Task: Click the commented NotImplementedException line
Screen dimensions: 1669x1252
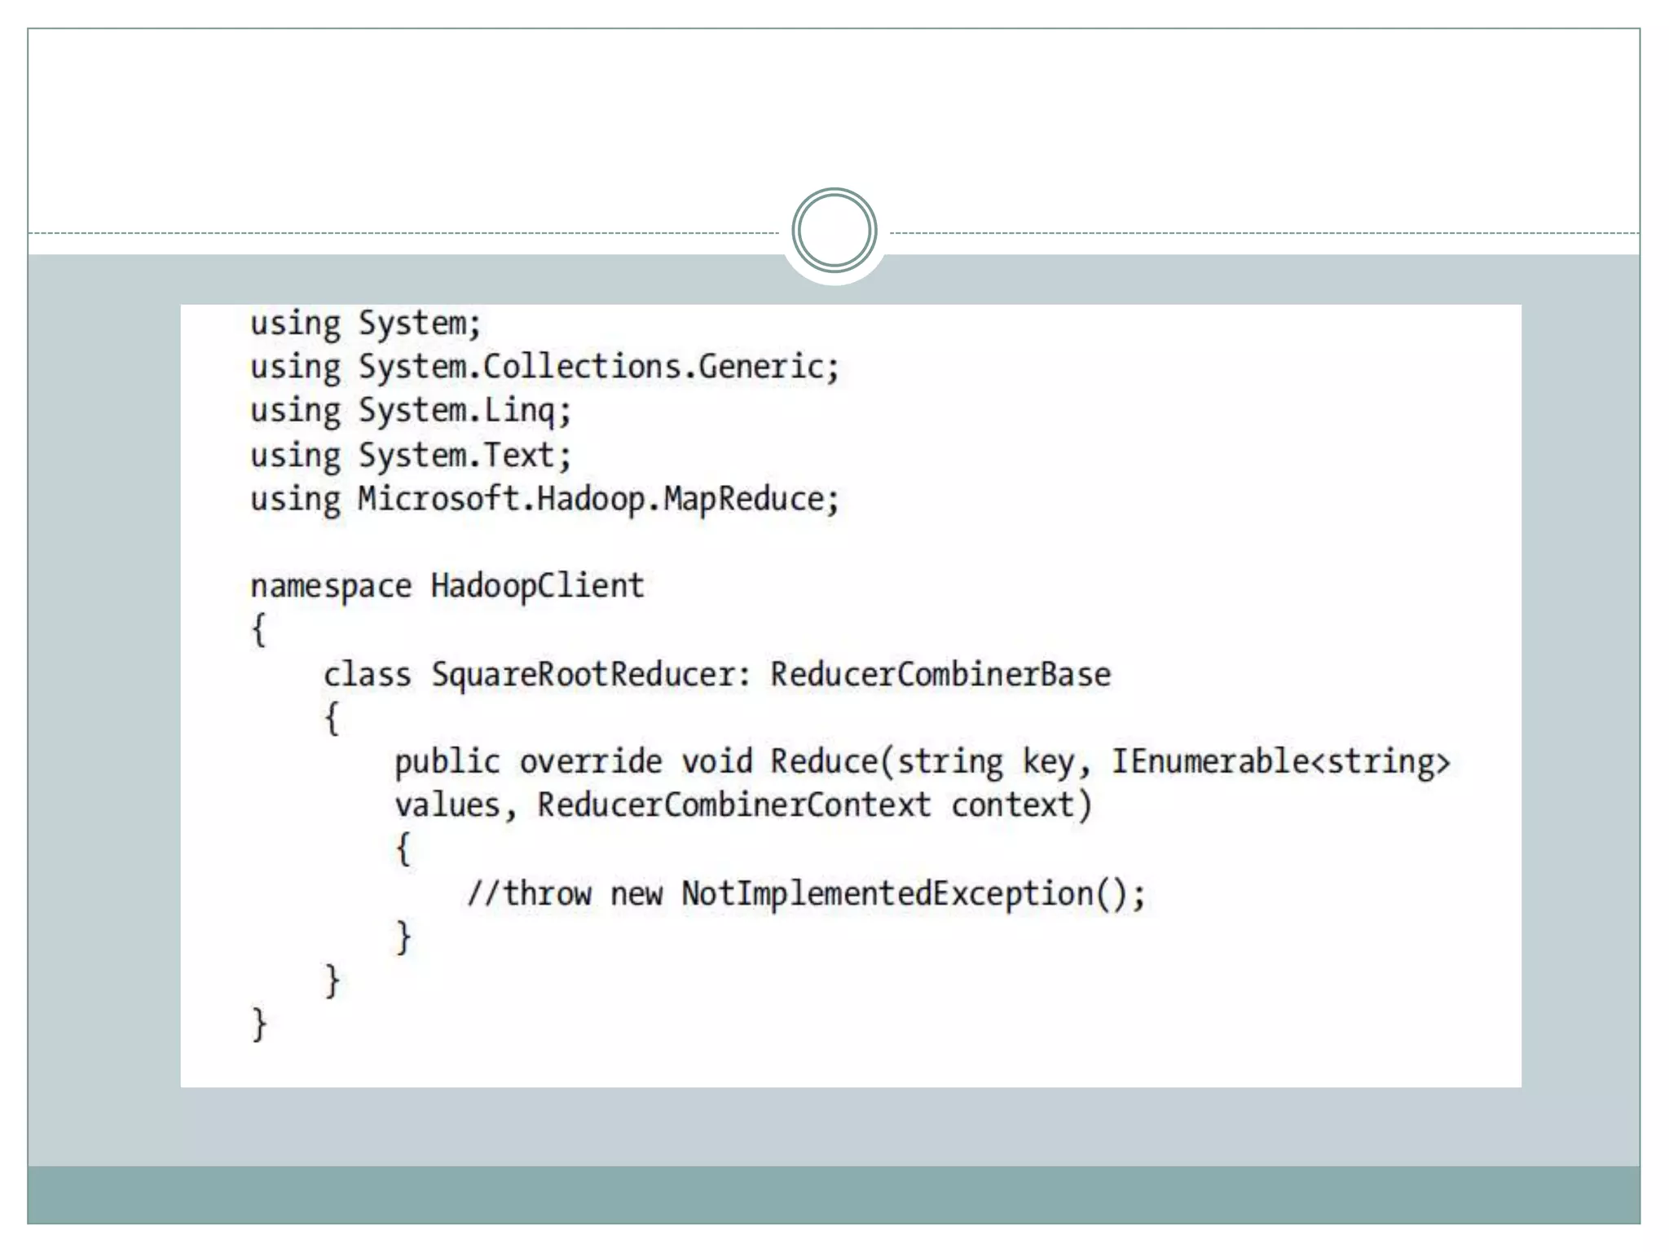Action: point(806,894)
